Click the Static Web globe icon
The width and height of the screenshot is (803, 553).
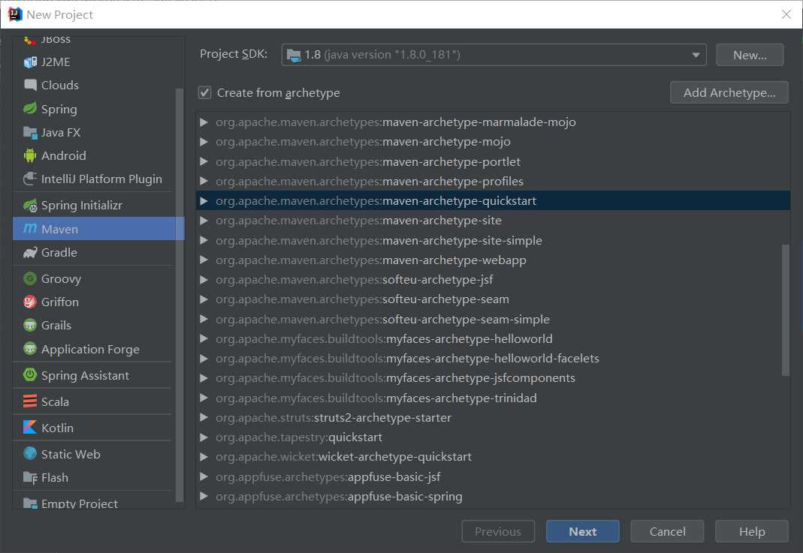(30, 454)
